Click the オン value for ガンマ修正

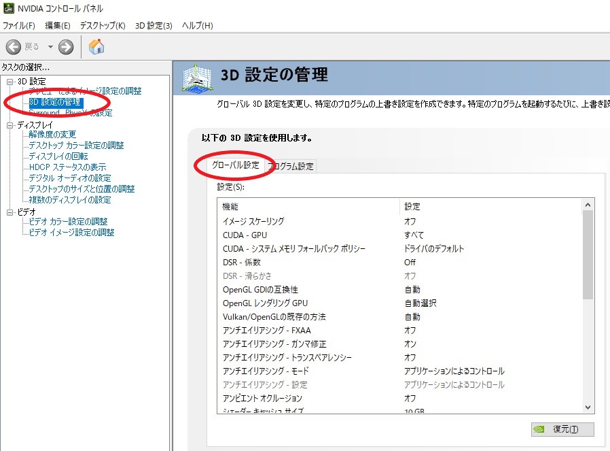tap(410, 344)
